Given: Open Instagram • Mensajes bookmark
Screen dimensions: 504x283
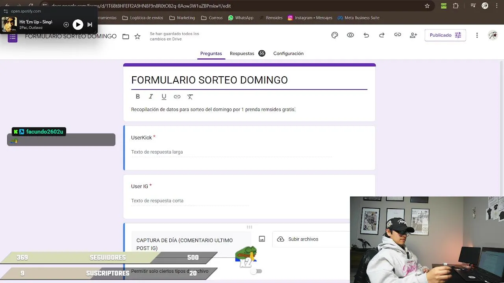Looking at the screenshot, I should tap(310, 18).
